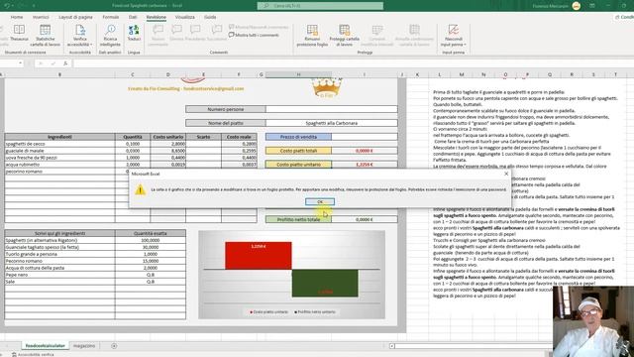The height and width of the screenshot is (357, 634).
Task: Select the 'spaghetti de cecco' ingredient cell
Action: (59, 144)
